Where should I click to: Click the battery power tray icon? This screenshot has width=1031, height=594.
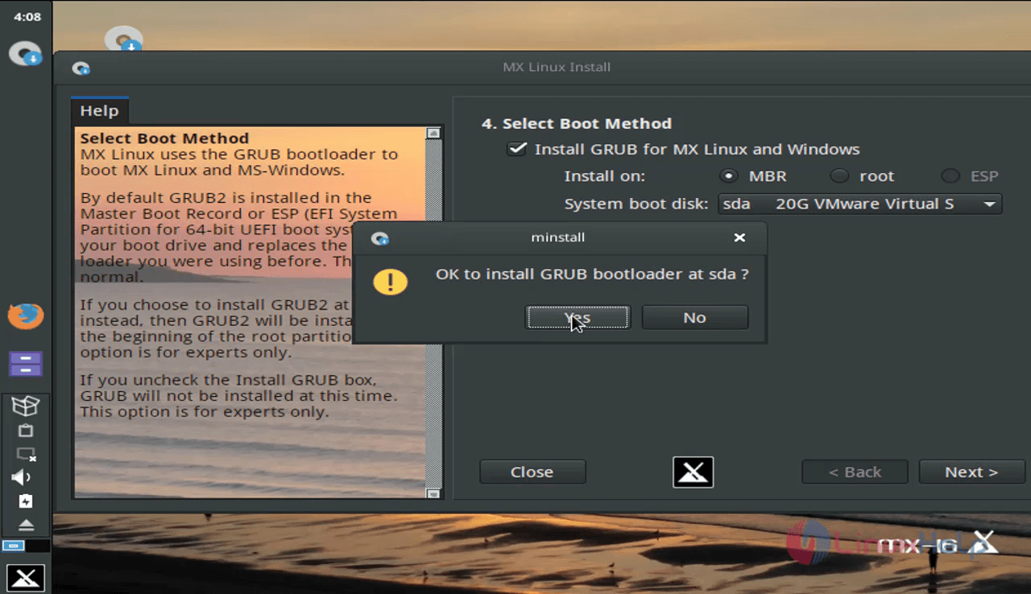(25, 501)
